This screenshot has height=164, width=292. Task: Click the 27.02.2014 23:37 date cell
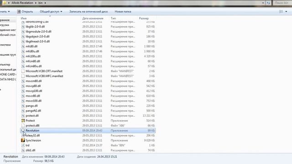click(92, 145)
